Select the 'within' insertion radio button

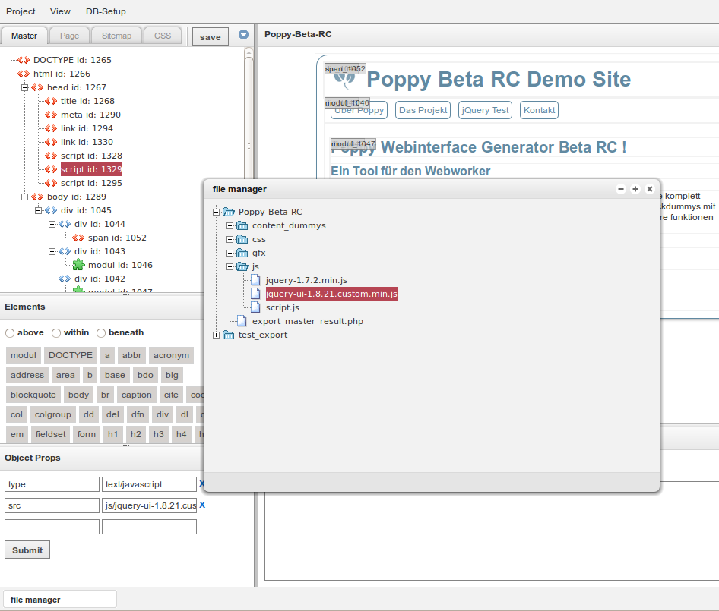click(55, 332)
